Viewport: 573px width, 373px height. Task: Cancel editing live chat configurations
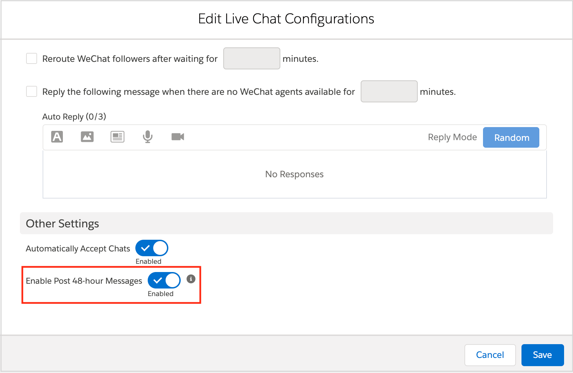click(490, 355)
